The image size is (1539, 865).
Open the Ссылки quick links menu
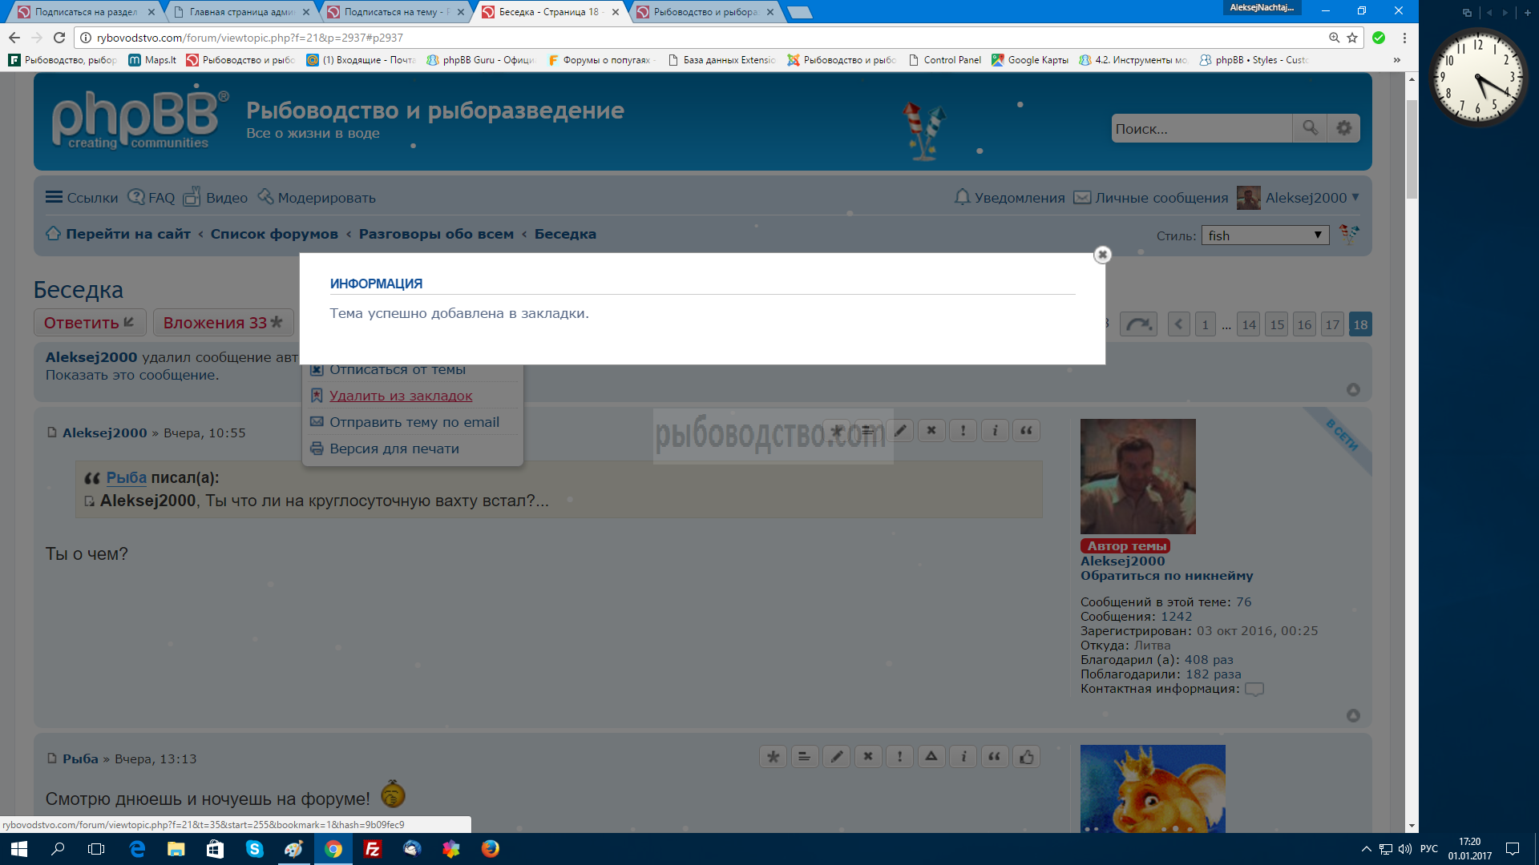tap(82, 198)
